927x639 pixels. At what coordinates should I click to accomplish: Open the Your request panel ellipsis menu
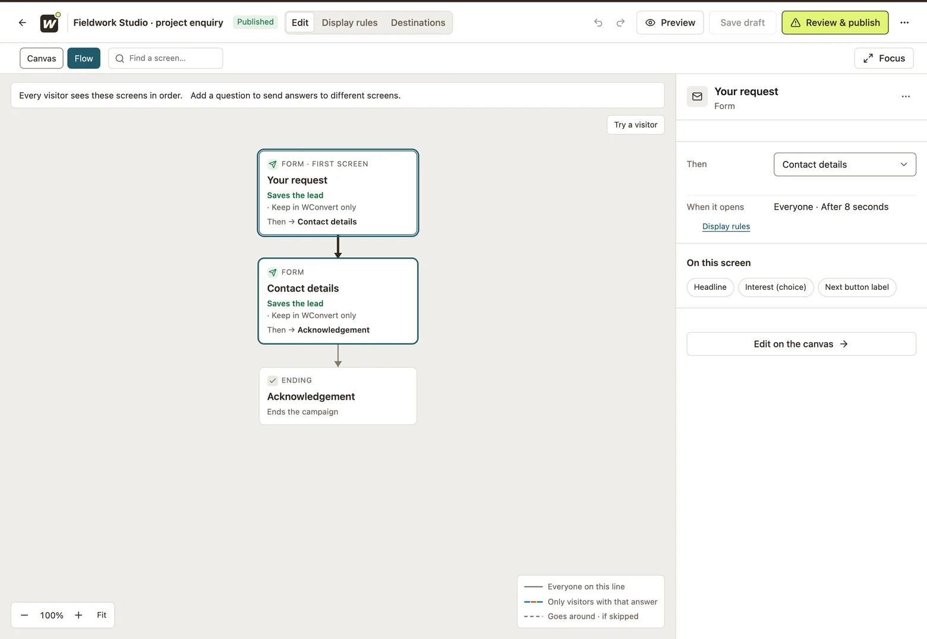click(906, 96)
